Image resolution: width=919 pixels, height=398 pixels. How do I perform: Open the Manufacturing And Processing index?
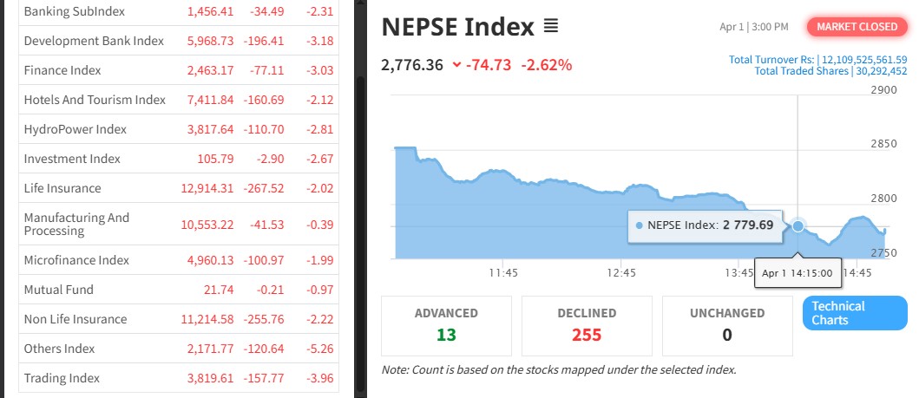[76, 224]
